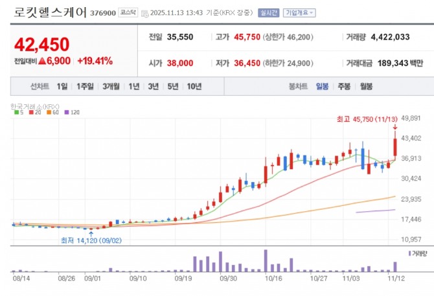Click the purple 거래량 volume legend icon

[x=409, y=253]
